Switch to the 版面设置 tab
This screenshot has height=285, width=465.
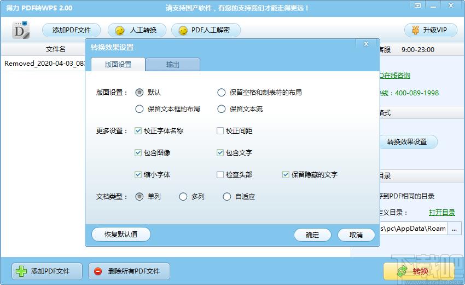click(x=118, y=65)
